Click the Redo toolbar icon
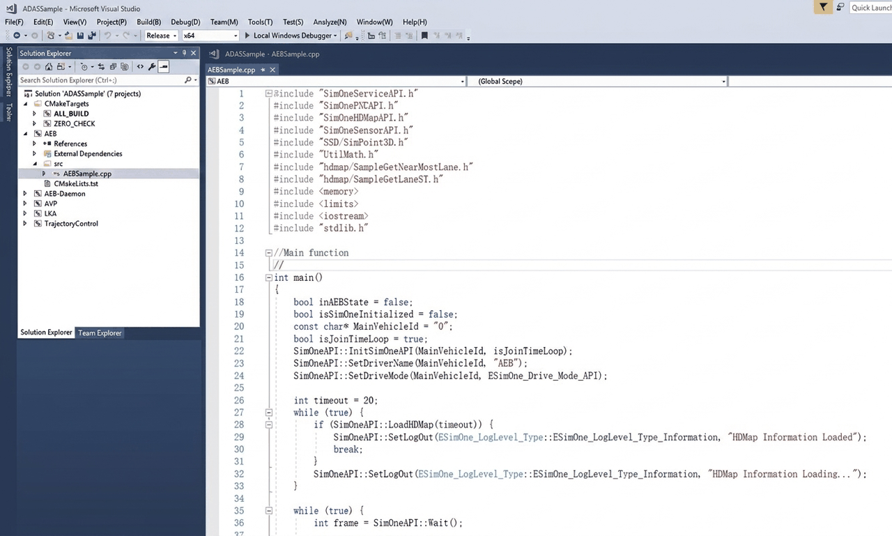 (125, 36)
